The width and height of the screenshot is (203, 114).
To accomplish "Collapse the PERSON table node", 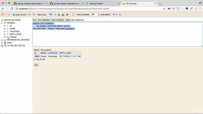I will (2, 23).
